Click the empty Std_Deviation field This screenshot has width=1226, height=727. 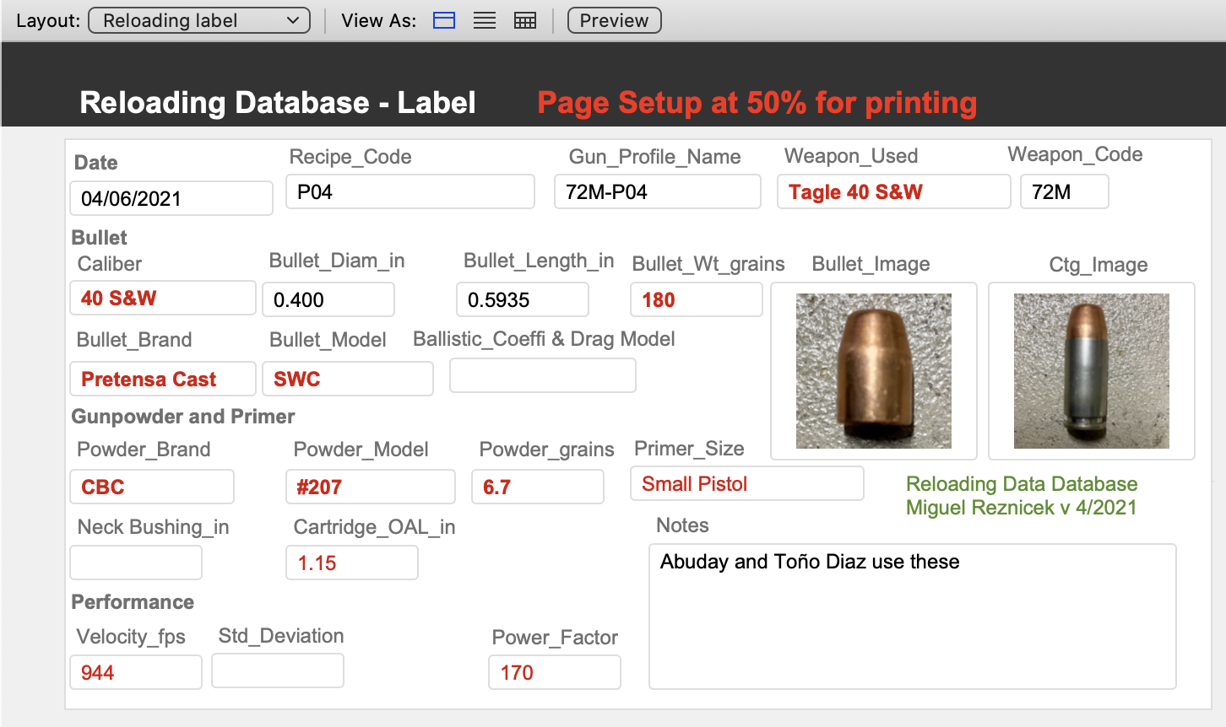click(278, 670)
